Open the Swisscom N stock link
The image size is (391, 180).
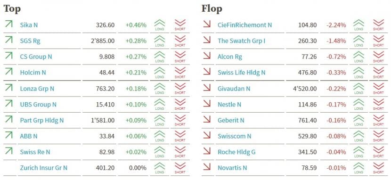pos(235,136)
